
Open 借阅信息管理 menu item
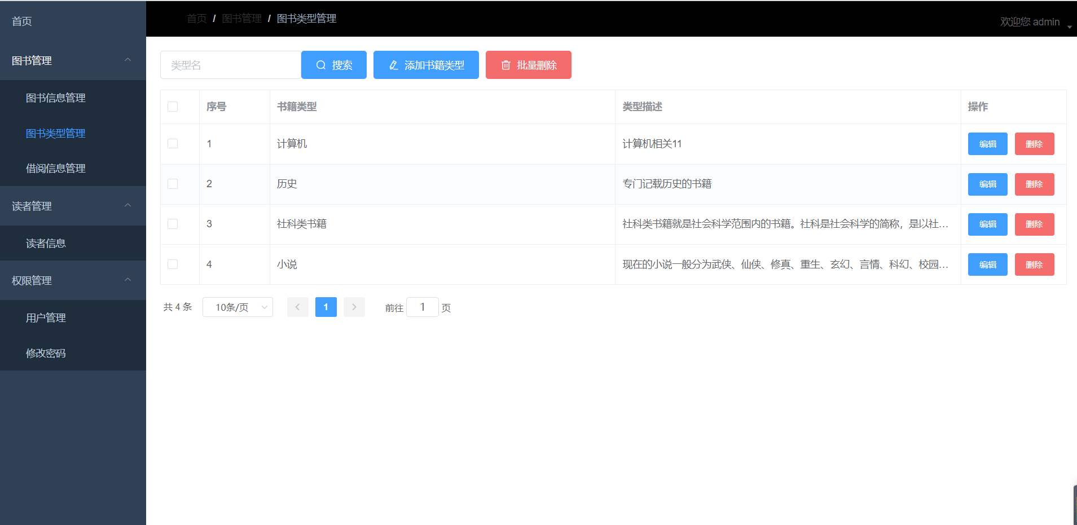click(x=73, y=168)
